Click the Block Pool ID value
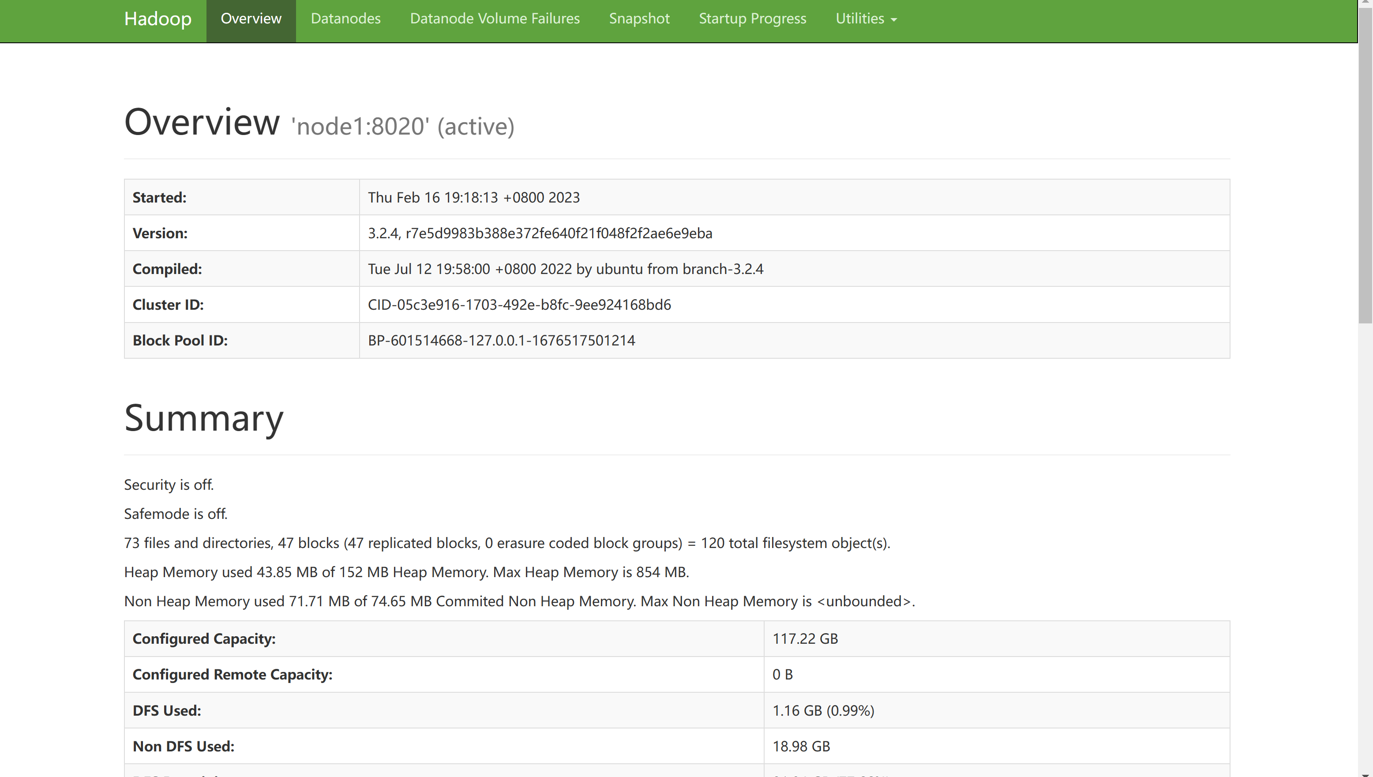 tap(501, 341)
